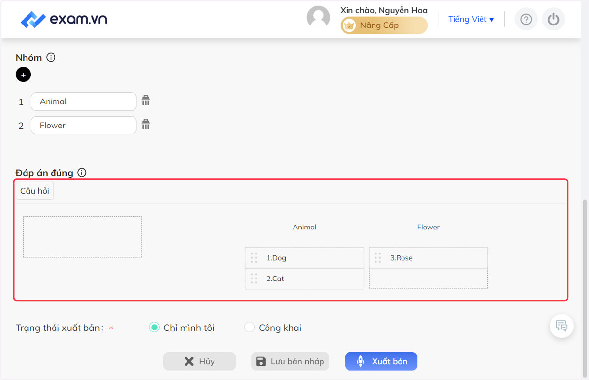Select the Chỉ mình tôi radio option
Screen dimensions: 589x380
pos(154,328)
